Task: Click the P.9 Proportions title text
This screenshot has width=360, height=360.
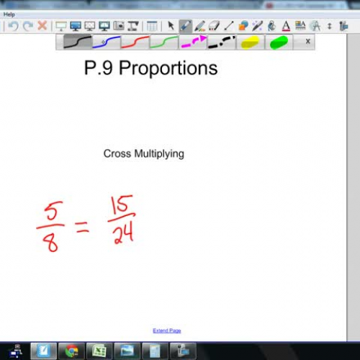Action: coord(151,68)
